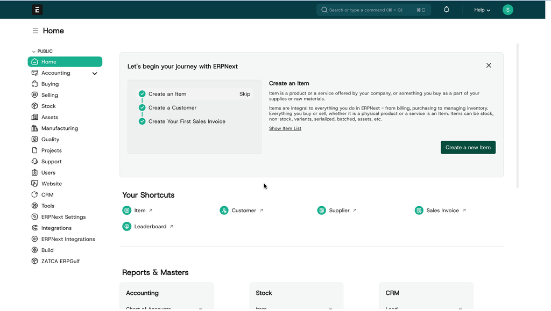The width and height of the screenshot is (551, 311).
Task: Open the Home workspace in sidebar
Action: coord(65,62)
